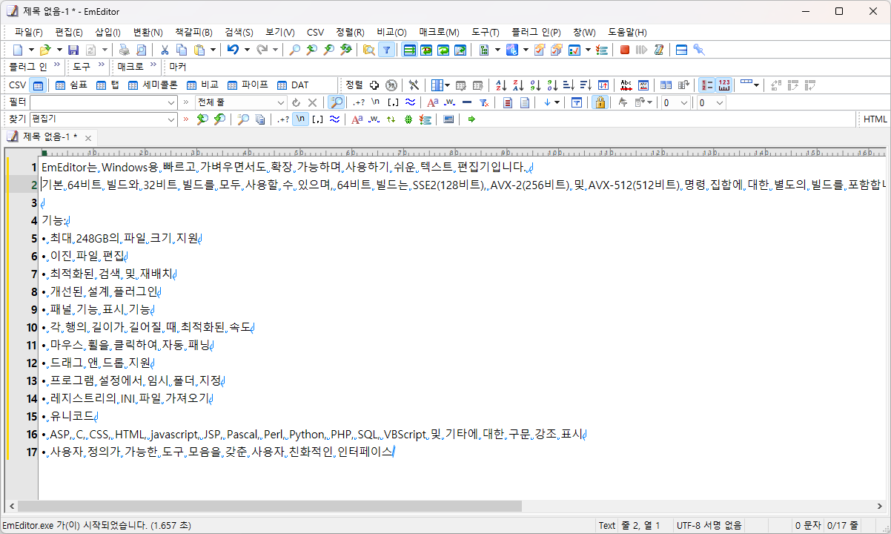Sort numbers descending 9-0
The width and height of the screenshot is (891, 534).
(552, 85)
